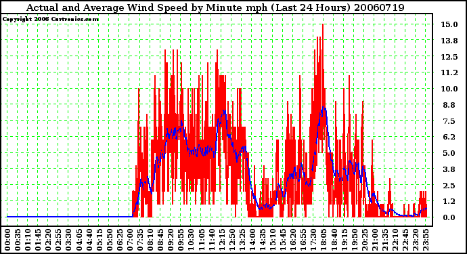Click the 12.5 y-axis label
The width and height of the screenshot is (467, 254).
pos(449,57)
